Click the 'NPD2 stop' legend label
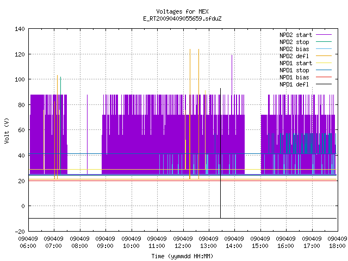Viewport: 348px width, 261px height. pyautogui.click(x=294, y=42)
